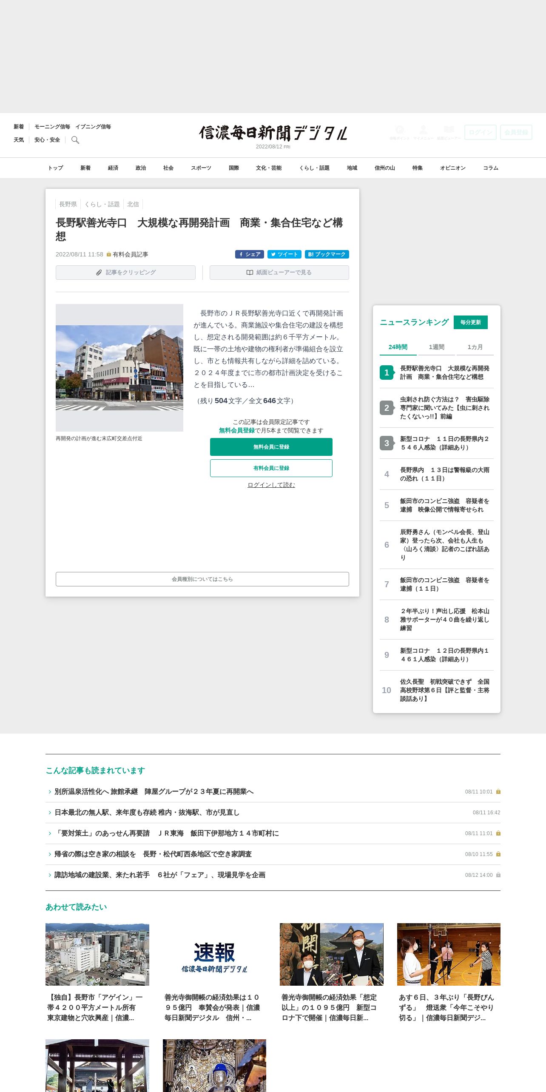Open the 長野市アゲイン cityscape thumbnail
Screen dimensions: 546x1092
pos(97,954)
